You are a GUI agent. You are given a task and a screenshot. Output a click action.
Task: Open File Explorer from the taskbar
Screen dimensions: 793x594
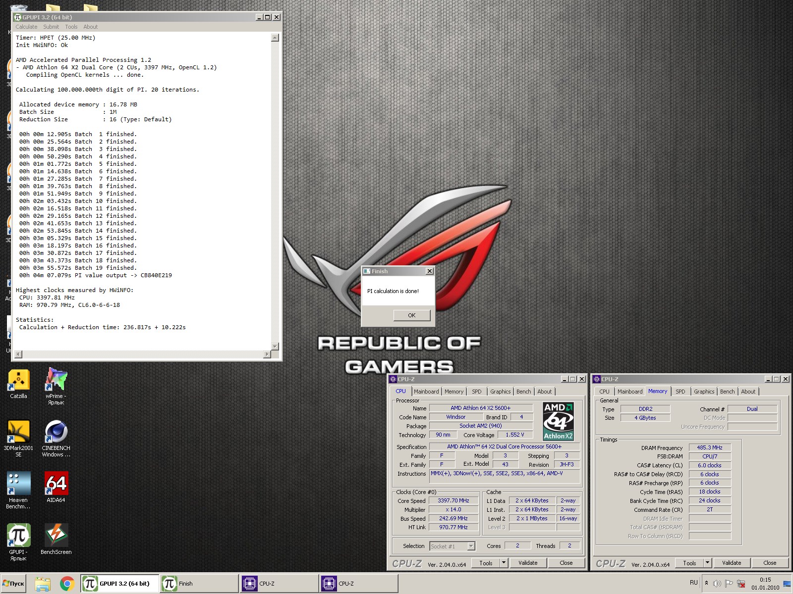pyautogui.click(x=43, y=584)
